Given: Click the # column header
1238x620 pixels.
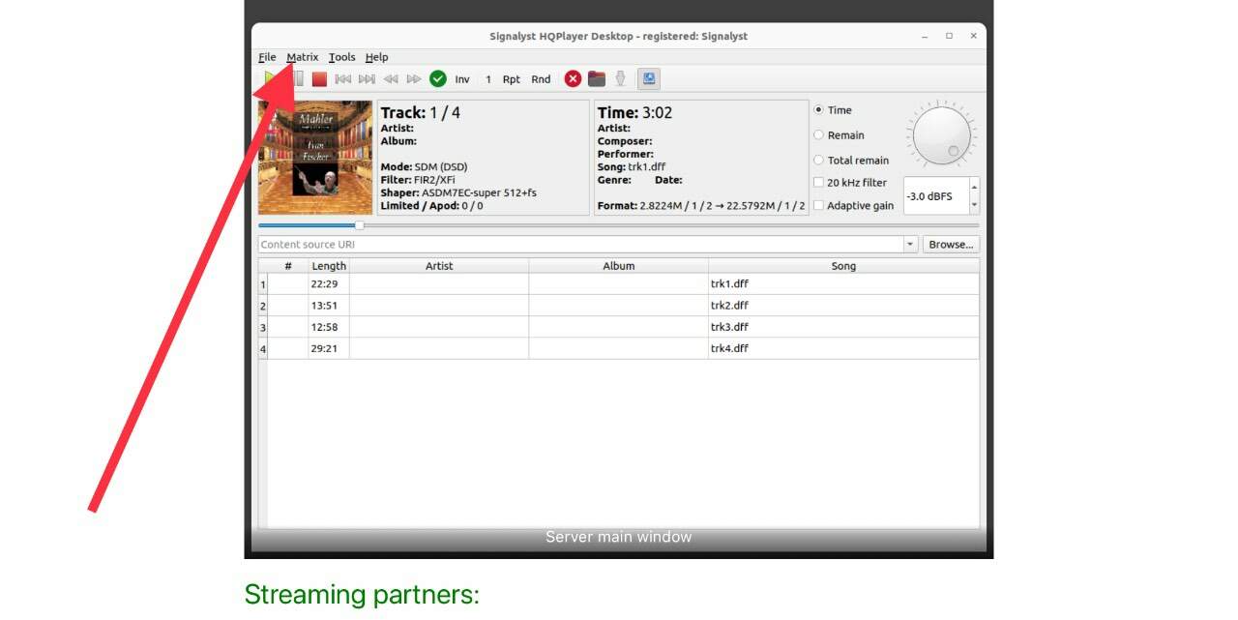Looking at the screenshot, I should pos(288,266).
